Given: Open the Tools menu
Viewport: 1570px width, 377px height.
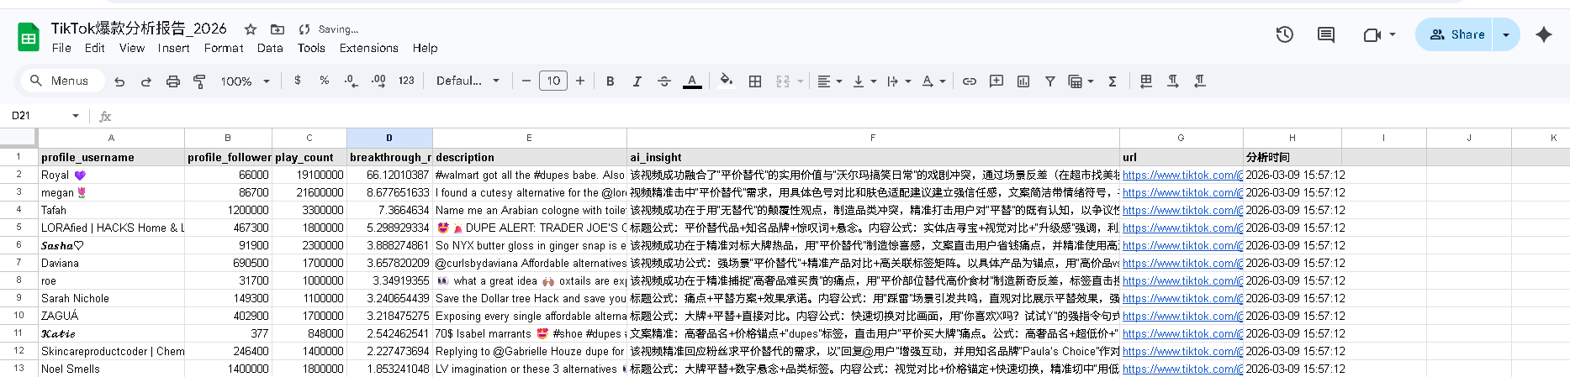Looking at the screenshot, I should (x=311, y=48).
